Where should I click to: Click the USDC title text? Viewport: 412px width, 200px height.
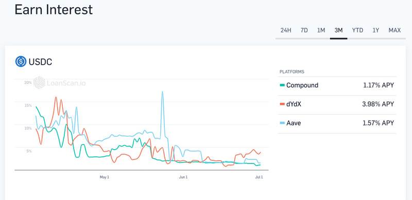[40, 62]
